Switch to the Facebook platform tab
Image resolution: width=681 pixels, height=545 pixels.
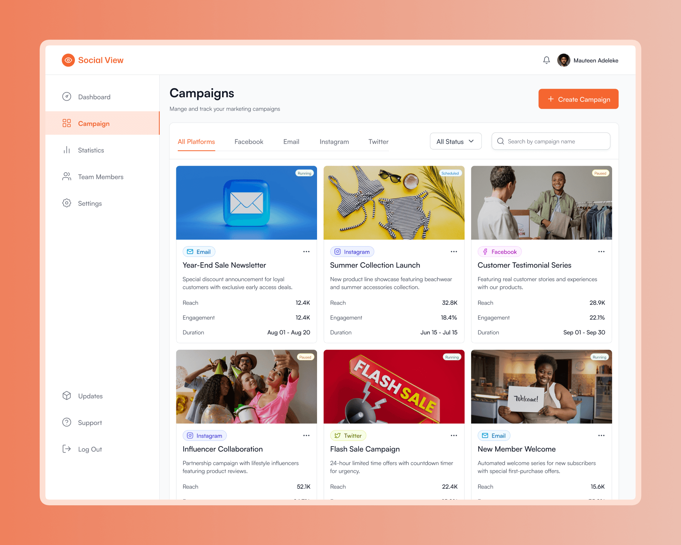click(249, 142)
